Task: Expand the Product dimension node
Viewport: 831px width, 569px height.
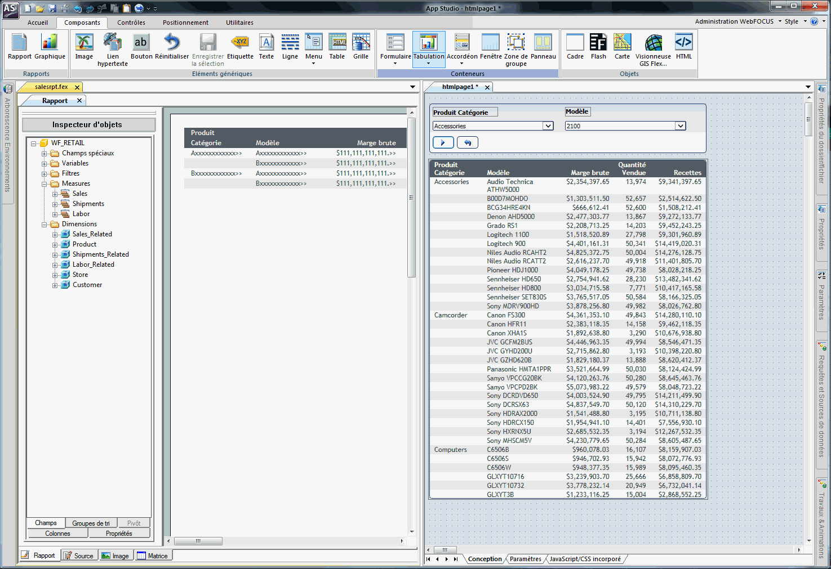Action: (x=55, y=244)
